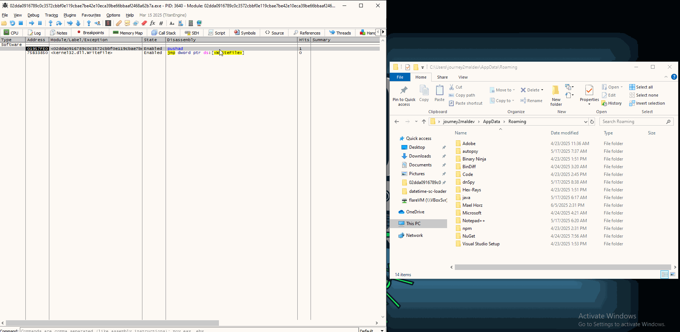
Task: Open the Strings search icon
Action: click(x=172, y=23)
